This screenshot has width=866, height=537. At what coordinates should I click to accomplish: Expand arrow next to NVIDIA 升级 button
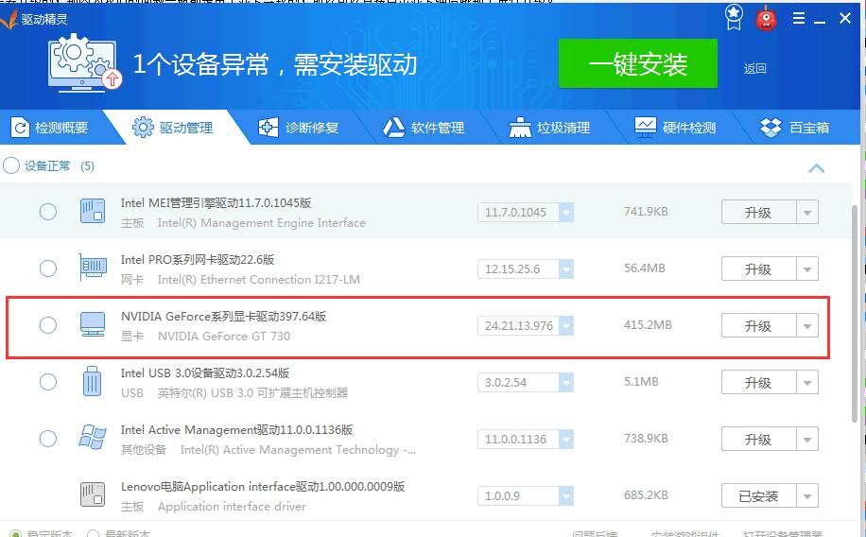point(806,326)
